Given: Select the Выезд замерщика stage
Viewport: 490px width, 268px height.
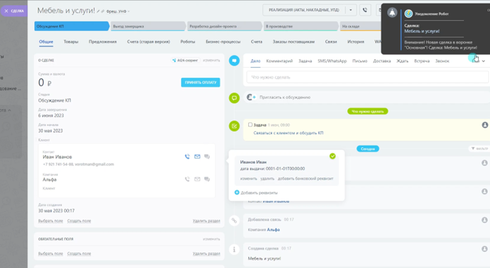Looking at the screenshot, I should (x=148, y=26).
